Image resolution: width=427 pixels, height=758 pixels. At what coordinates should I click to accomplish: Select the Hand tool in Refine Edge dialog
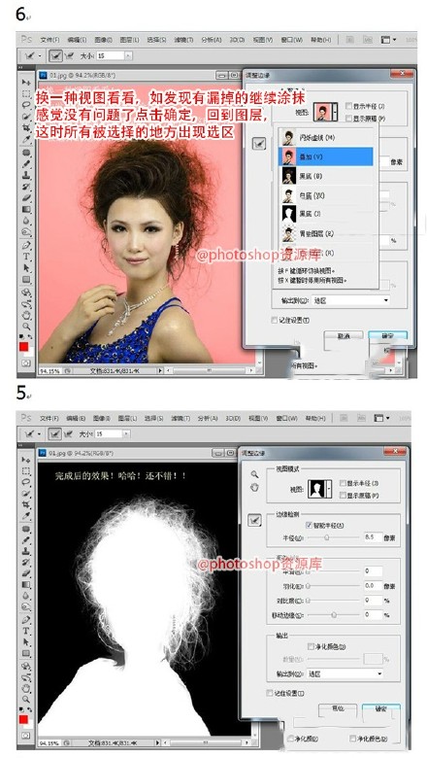point(254,487)
